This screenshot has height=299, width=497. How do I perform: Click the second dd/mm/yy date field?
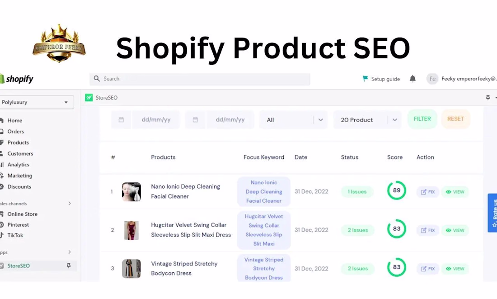pos(230,120)
